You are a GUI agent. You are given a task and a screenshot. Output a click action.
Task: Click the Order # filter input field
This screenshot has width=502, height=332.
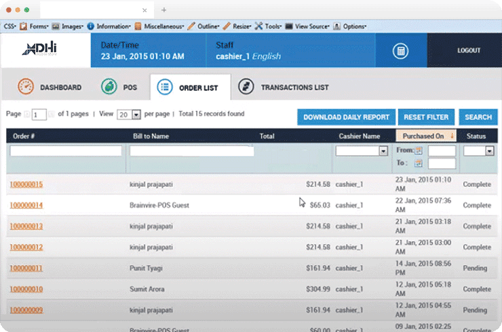tap(66, 151)
